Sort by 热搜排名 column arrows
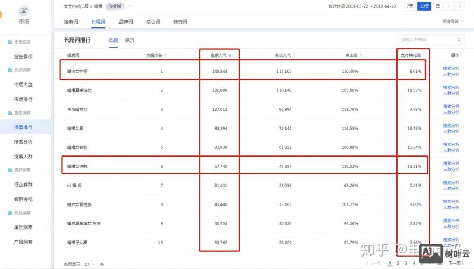 165,55
